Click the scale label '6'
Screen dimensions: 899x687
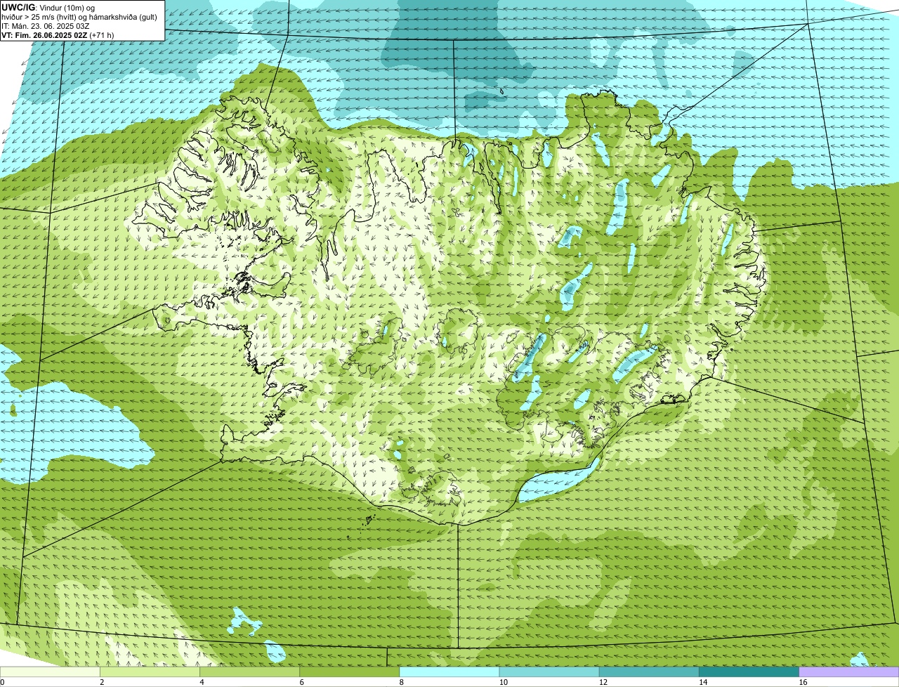point(301,682)
